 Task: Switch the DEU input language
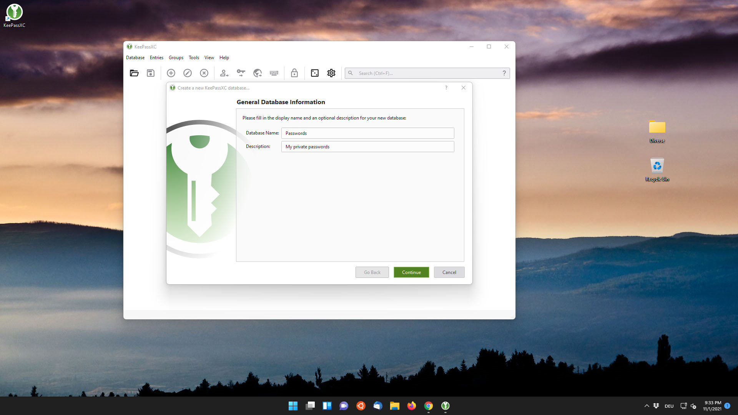point(669,406)
